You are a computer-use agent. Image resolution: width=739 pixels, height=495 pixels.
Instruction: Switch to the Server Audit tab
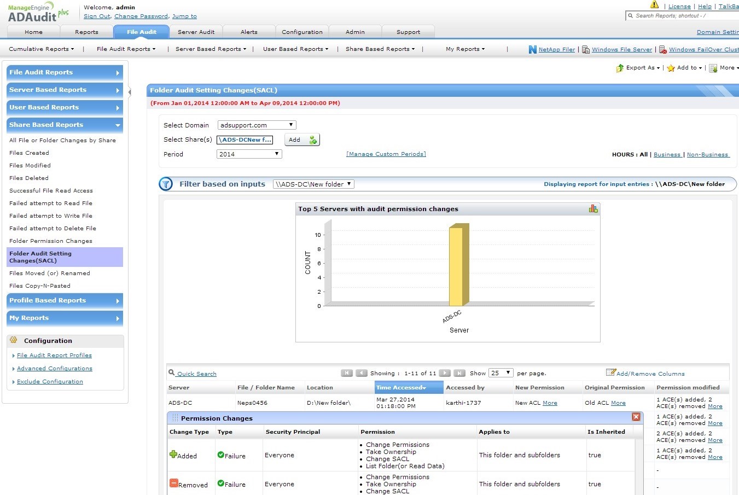point(196,32)
